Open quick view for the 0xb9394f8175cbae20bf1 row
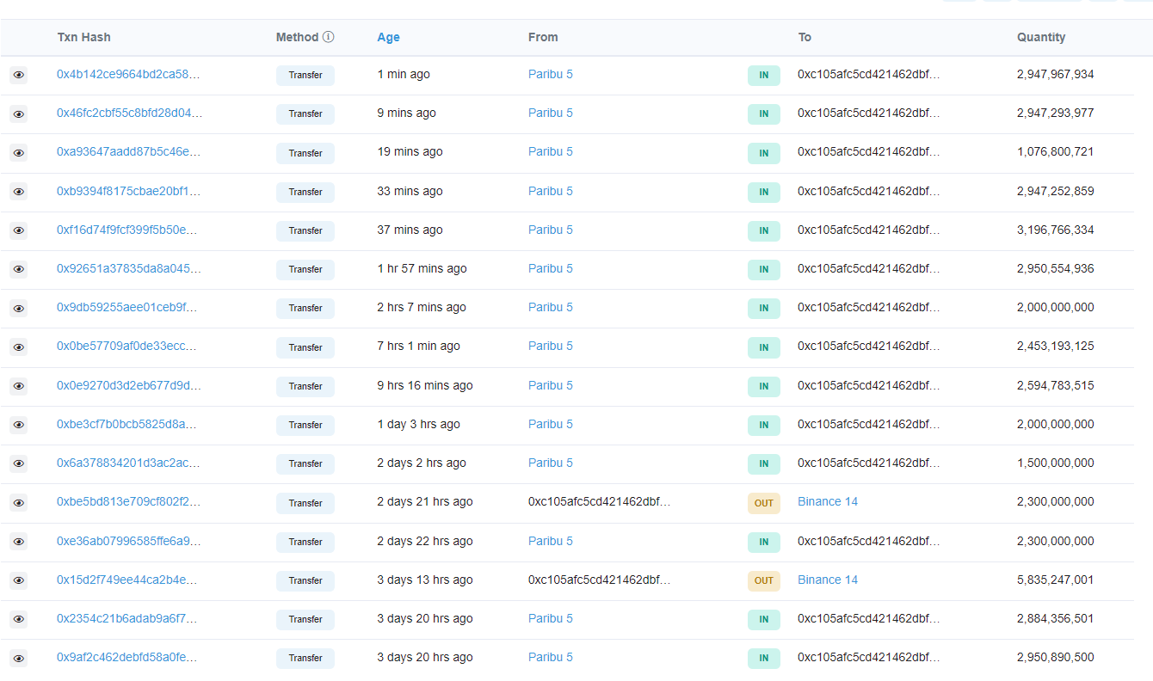Image resolution: width=1153 pixels, height=681 pixels. pos(19,192)
